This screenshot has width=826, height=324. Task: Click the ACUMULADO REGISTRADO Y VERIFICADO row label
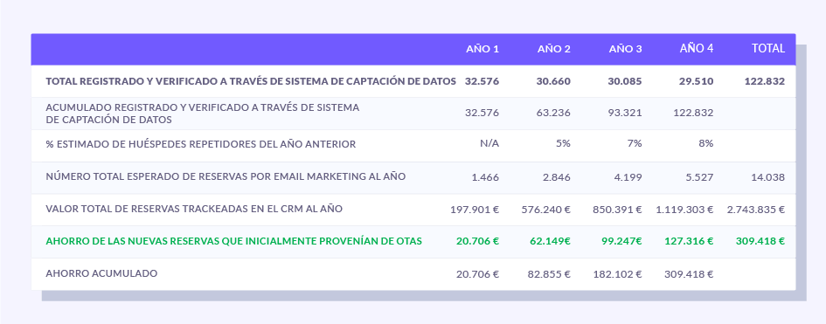coord(203,114)
